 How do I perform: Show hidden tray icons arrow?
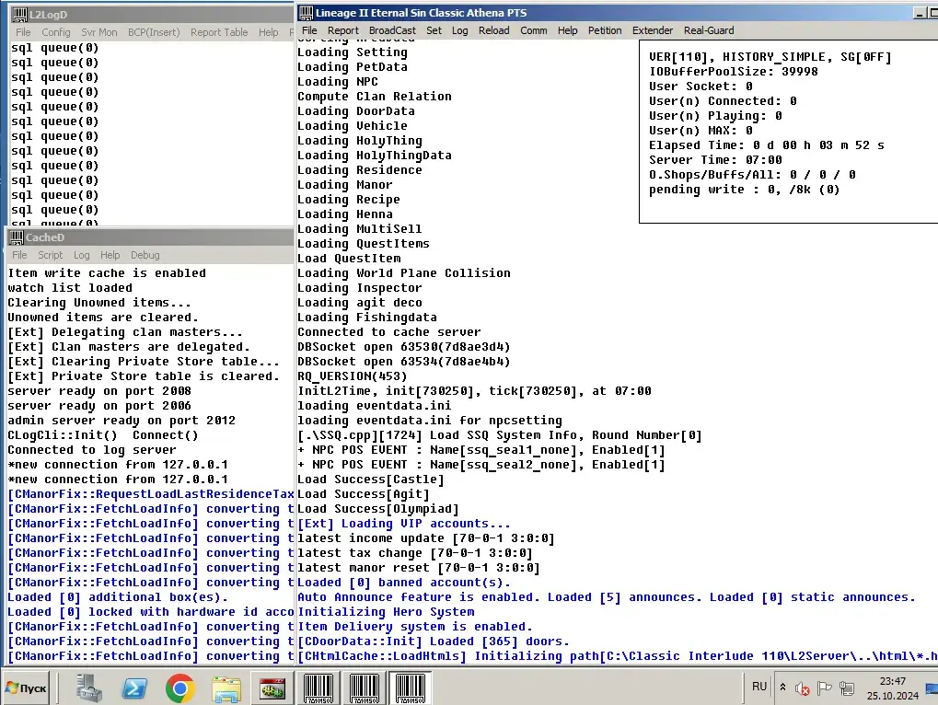tap(782, 688)
